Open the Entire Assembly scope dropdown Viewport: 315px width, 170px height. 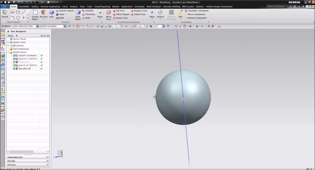point(65,26)
